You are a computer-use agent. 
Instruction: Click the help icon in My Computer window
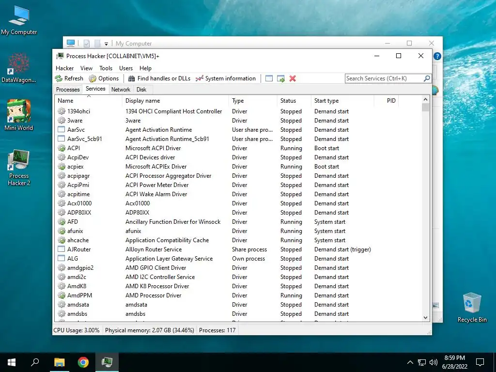tap(437, 56)
